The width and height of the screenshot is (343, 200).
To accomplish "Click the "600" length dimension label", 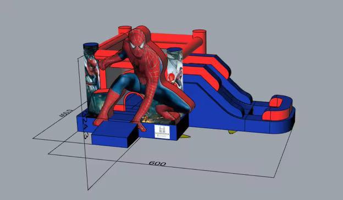I will (x=157, y=164).
